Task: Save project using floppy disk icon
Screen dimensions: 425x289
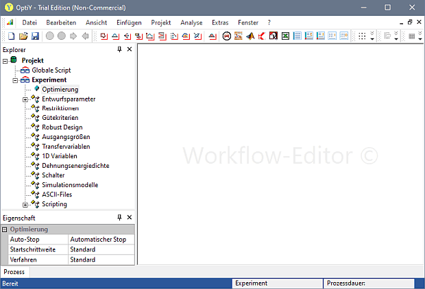Action: click(x=34, y=36)
